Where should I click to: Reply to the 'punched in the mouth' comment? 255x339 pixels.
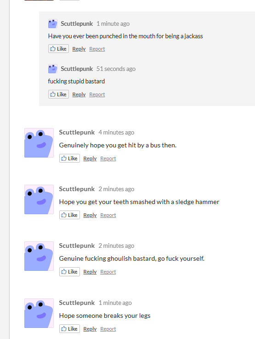79,49
